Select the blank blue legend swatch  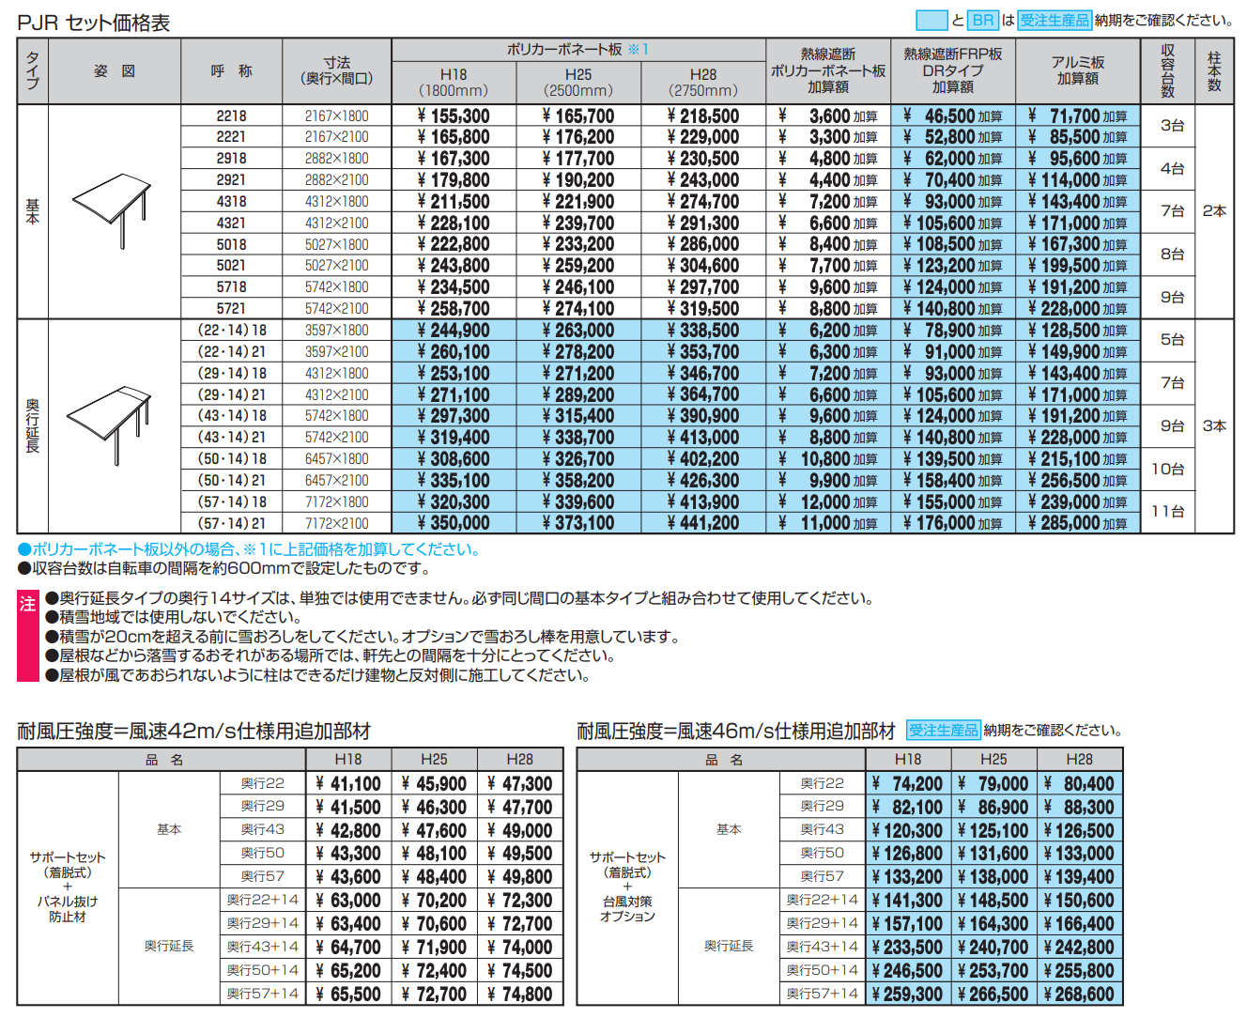pos(931,20)
